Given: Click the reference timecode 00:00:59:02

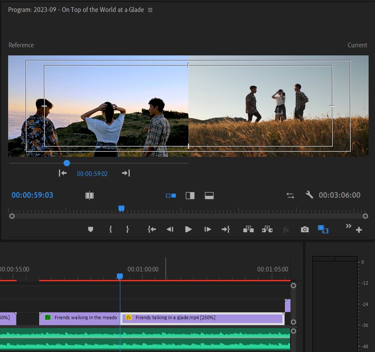Looking at the screenshot, I should 92,174.
